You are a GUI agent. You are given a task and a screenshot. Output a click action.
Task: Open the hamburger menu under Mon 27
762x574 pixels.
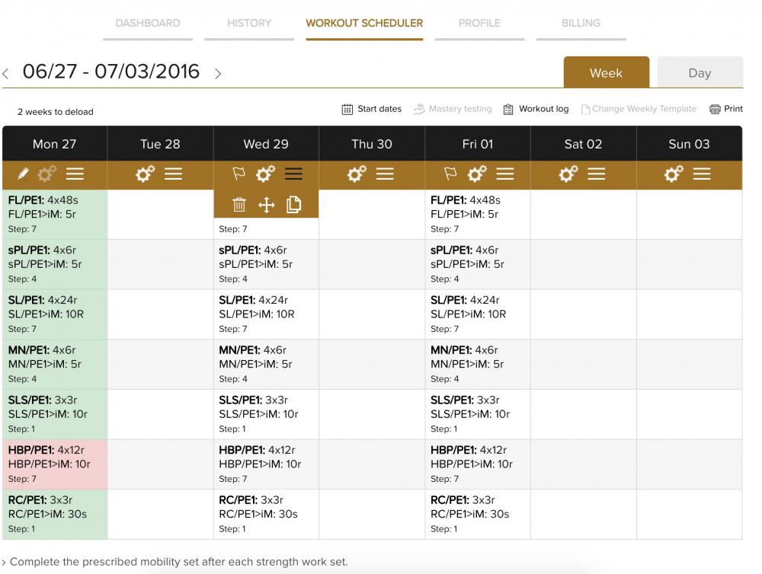(x=75, y=174)
